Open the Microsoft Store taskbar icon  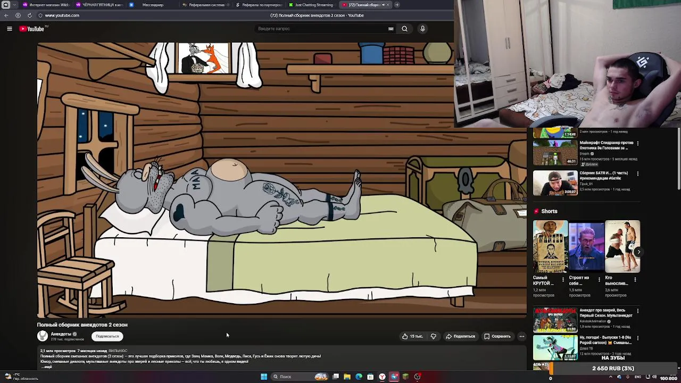(370, 377)
